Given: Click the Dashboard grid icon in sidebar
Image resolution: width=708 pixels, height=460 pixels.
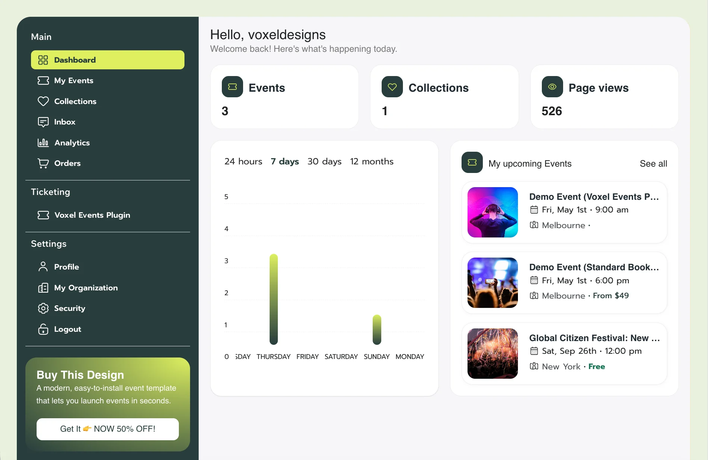Looking at the screenshot, I should [x=43, y=60].
